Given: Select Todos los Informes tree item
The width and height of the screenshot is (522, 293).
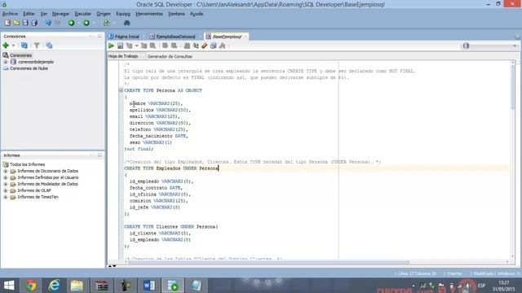Looking at the screenshot, I should coord(27,164).
